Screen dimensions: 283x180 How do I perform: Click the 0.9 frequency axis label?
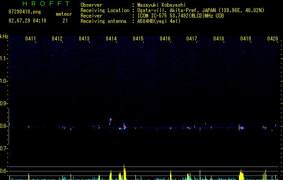click(x=4, y=103)
